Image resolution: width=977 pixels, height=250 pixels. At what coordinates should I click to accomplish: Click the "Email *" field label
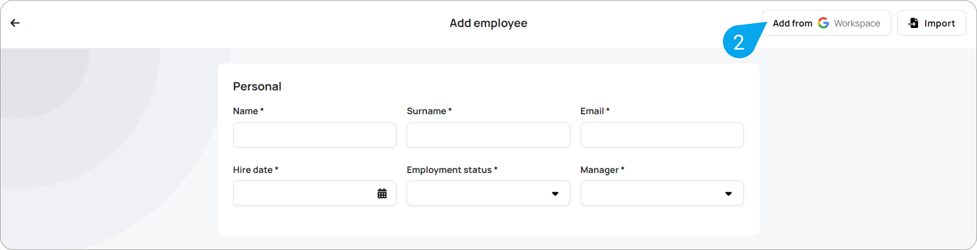tap(595, 111)
